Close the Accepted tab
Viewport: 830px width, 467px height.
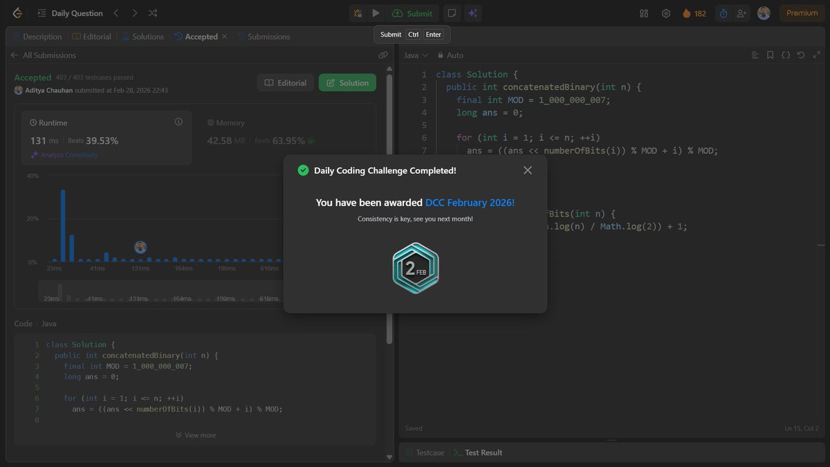pyautogui.click(x=225, y=37)
